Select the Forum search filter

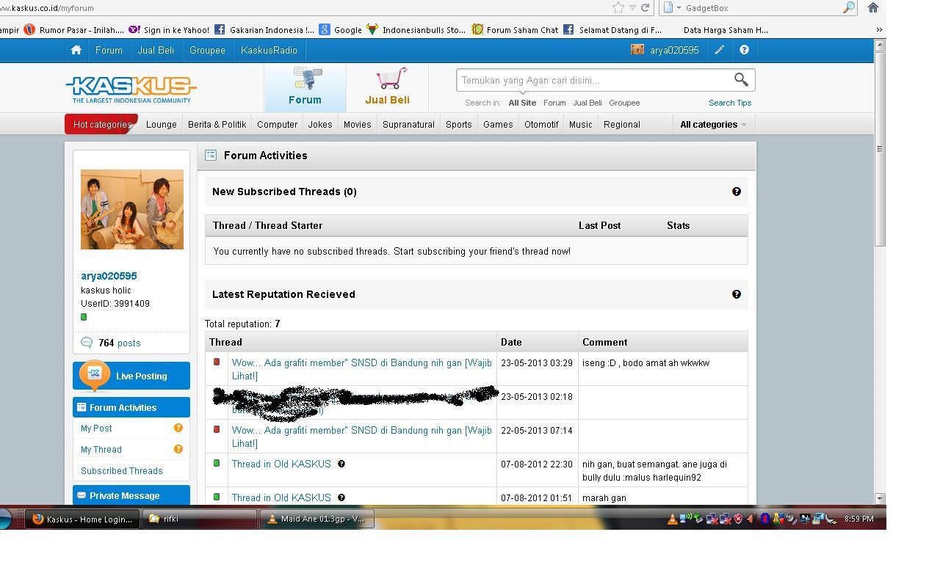tap(554, 103)
